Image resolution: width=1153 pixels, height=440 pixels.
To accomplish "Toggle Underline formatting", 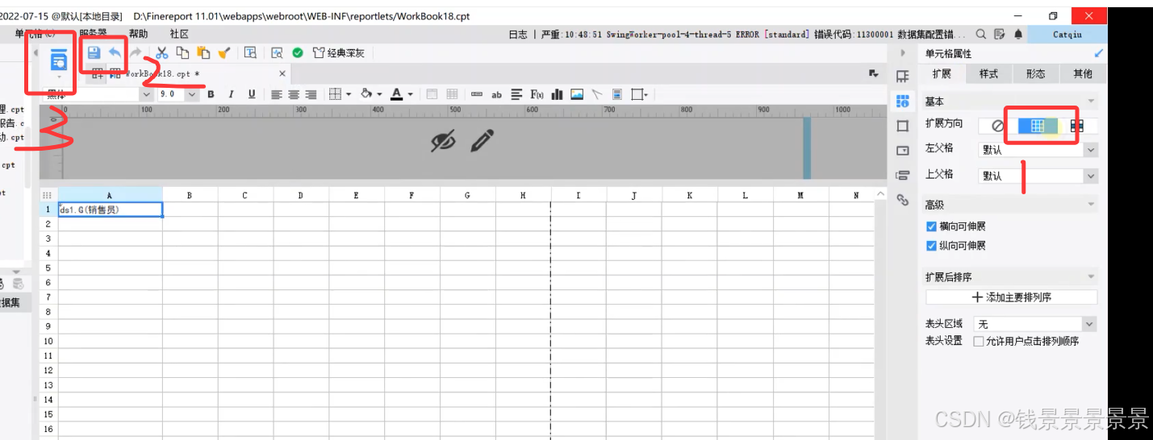I will (252, 94).
